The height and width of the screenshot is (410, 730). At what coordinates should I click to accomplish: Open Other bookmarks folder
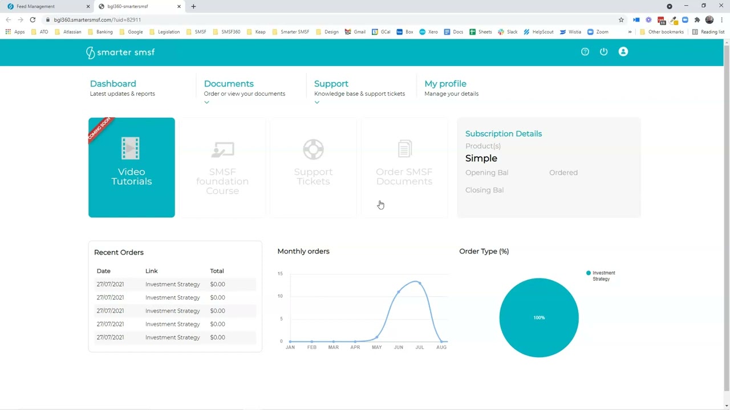(662, 32)
